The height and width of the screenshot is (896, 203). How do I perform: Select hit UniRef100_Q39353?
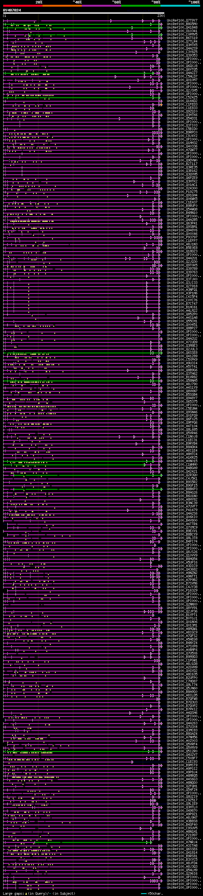pos(182,55)
